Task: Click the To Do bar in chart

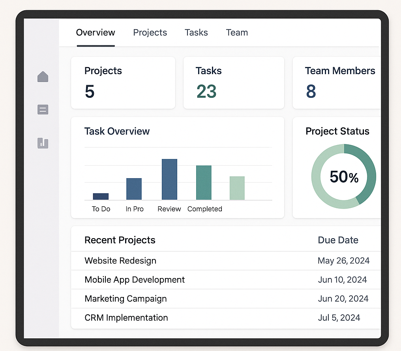Action: click(x=101, y=196)
